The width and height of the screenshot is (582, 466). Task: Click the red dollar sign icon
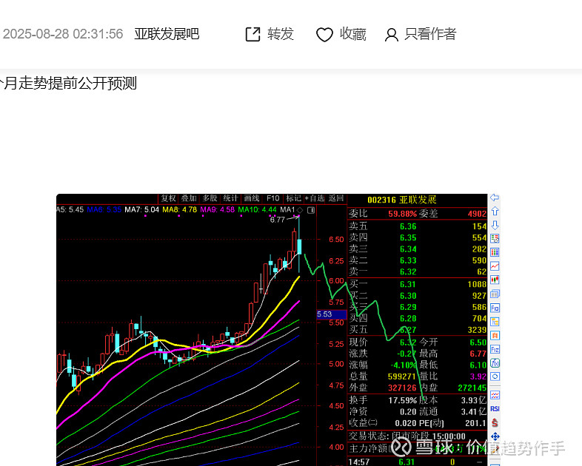[495, 422]
